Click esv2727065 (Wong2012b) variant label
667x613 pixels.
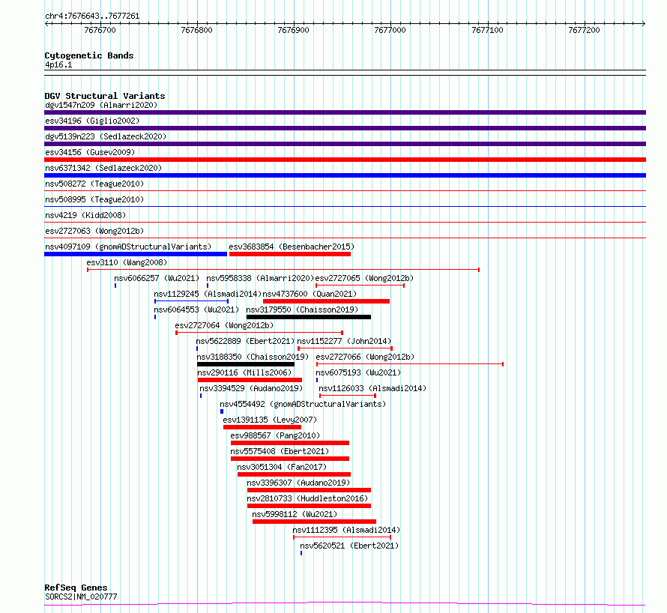point(364,278)
